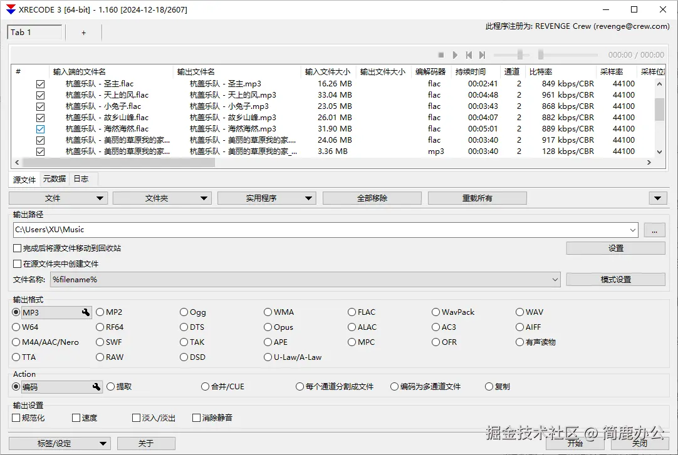Click the 模式设置 button

coord(616,279)
